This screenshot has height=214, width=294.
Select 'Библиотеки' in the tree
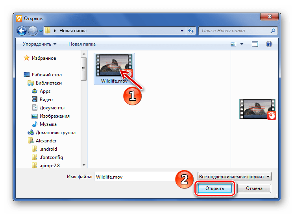click(x=49, y=83)
